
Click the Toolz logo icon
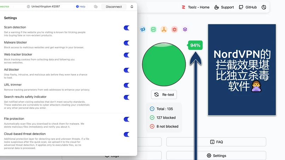[184, 7]
